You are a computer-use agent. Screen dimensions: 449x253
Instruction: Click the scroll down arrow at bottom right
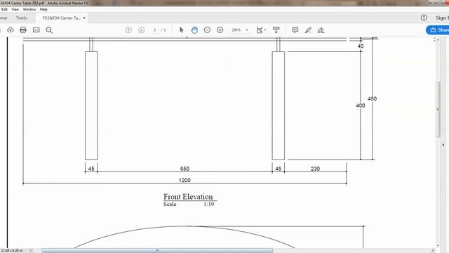tap(438, 245)
